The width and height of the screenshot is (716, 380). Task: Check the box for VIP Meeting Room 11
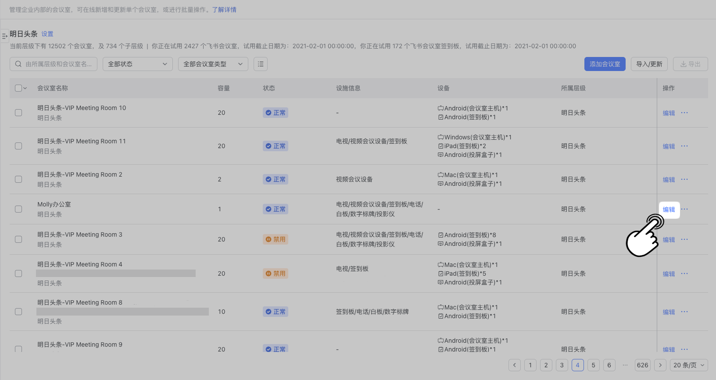[18, 146]
